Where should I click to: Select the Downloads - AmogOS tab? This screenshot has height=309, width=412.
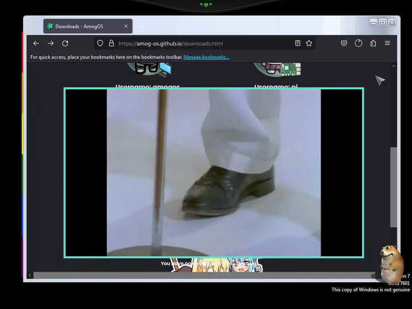(x=88, y=26)
